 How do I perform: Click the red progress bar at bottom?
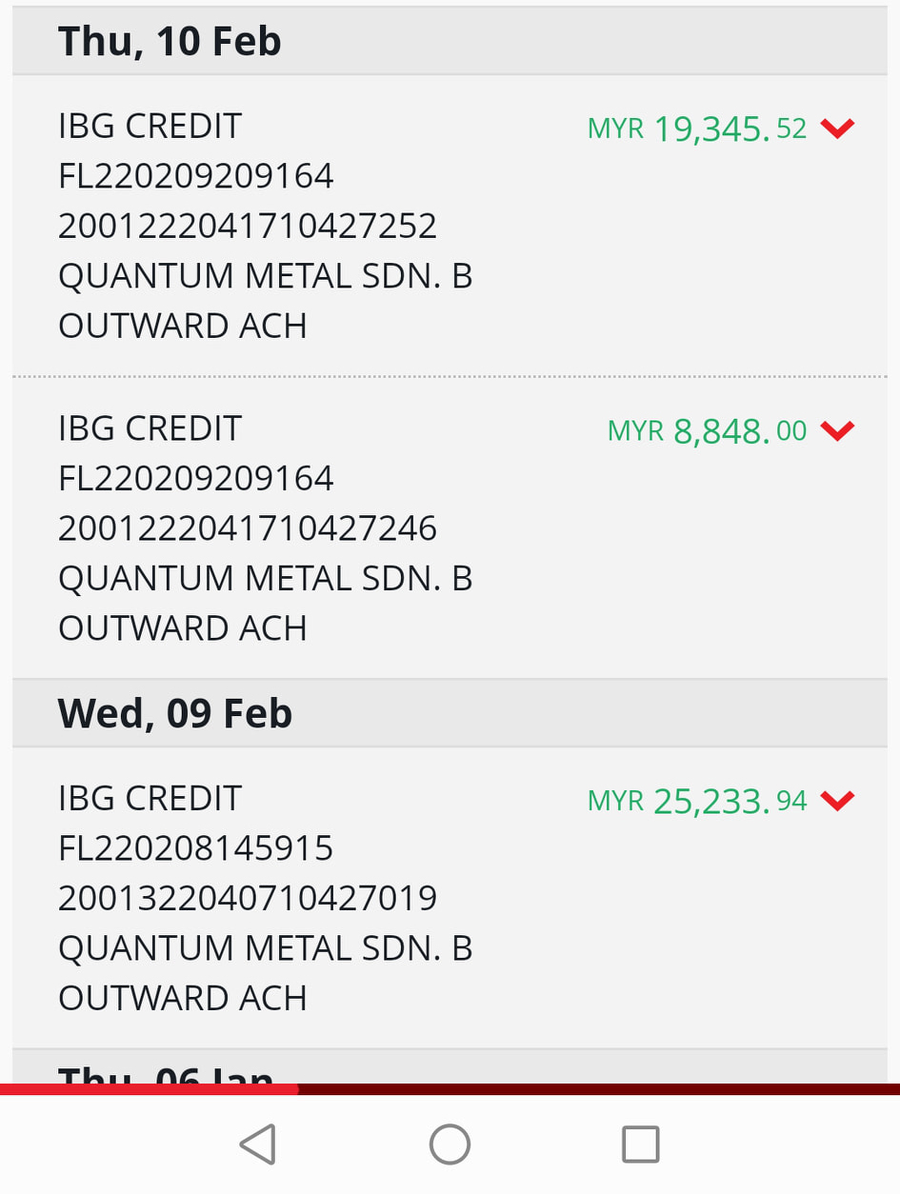pos(150,1089)
